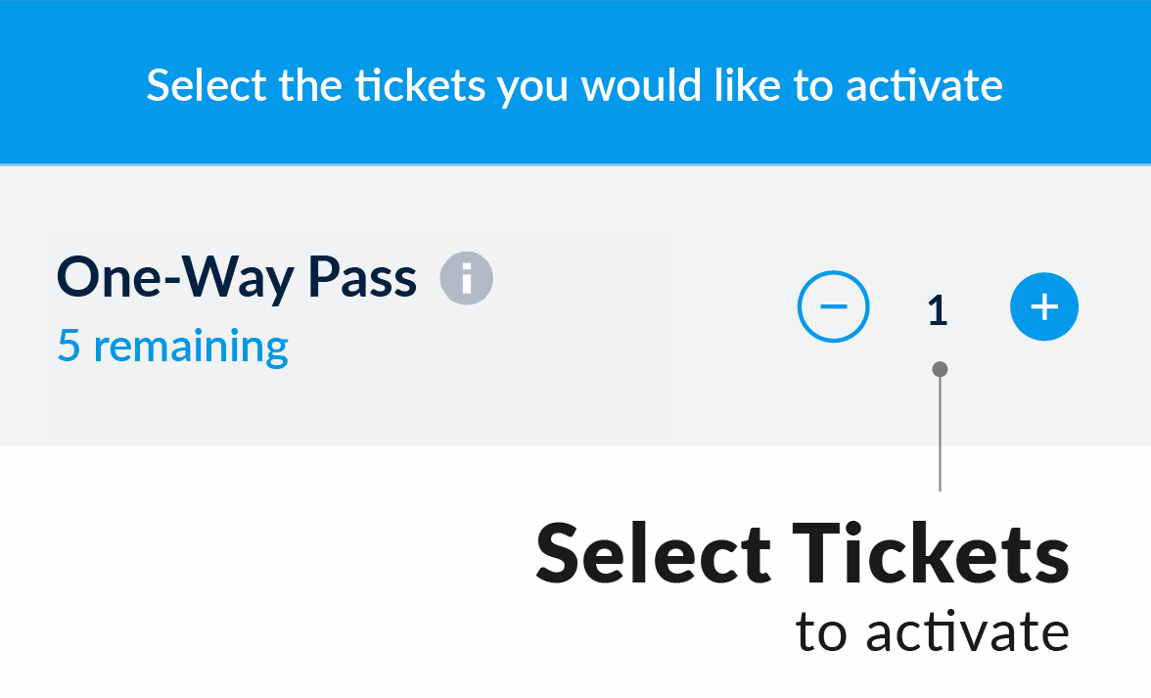Viewport: 1151px width, 698px height.
Task: Click the word 'Select' in bold heading
Action: click(x=654, y=553)
